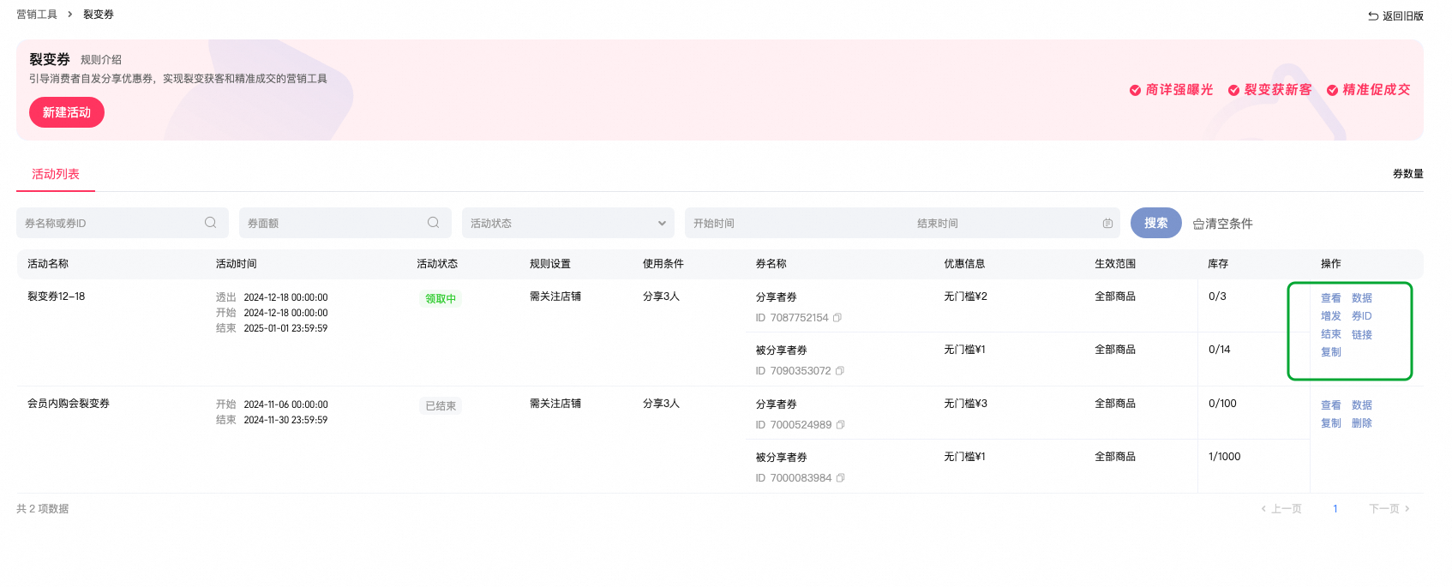Focus the 券面额 input field
The image size is (1452, 587).
pos(345,223)
